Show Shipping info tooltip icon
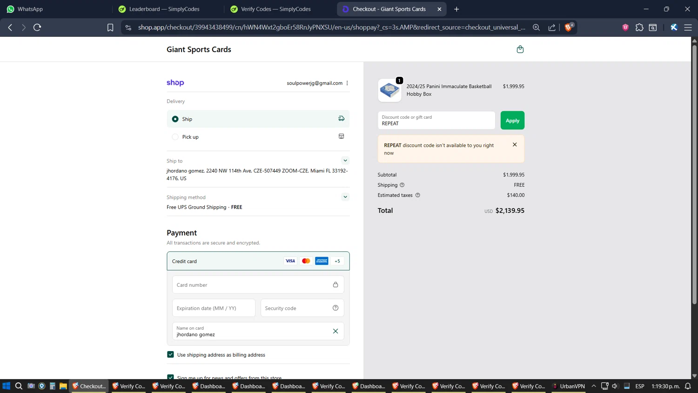Image resolution: width=698 pixels, height=393 pixels. tap(402, 185)
